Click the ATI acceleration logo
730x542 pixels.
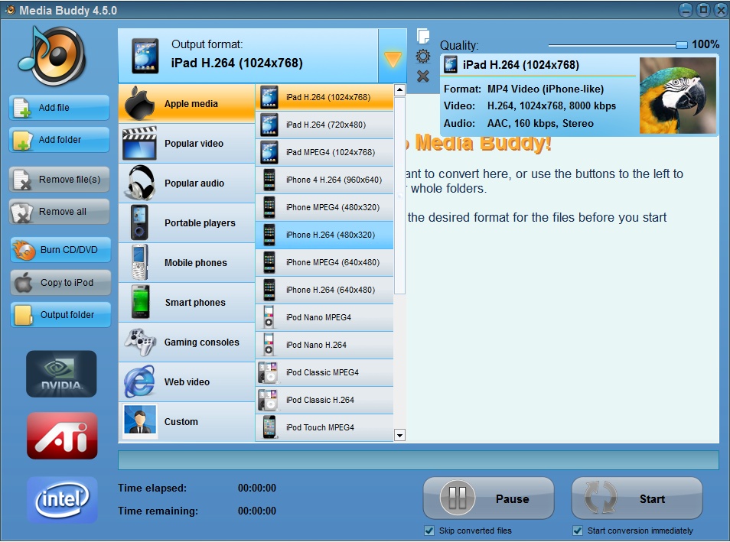(62, 436)
